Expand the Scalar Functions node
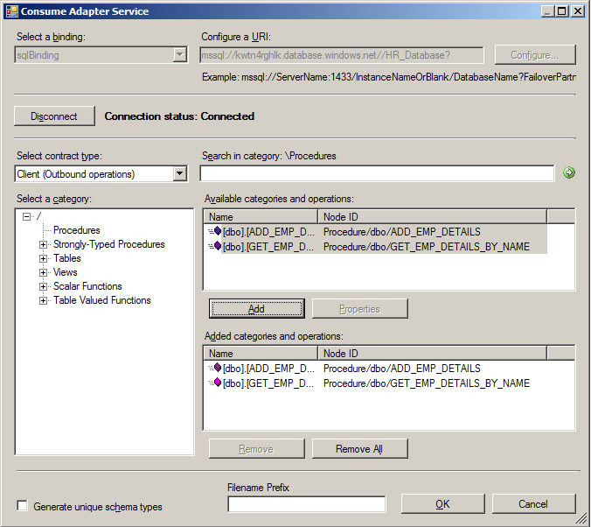Viewport: 591px width, 527px height. coord(43,286)
